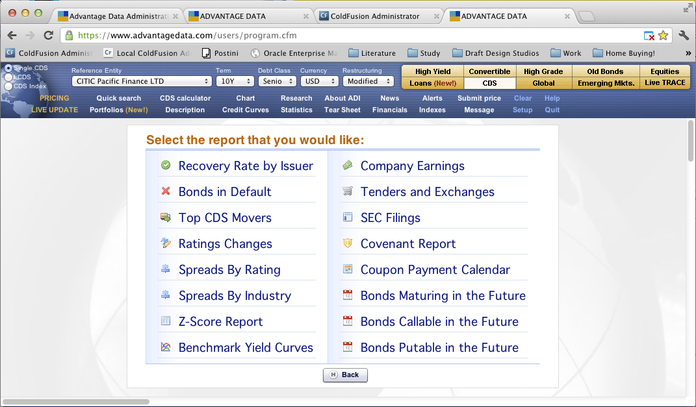Screen dimensions: 696x407
Task: Open the Home Buying! bookmarks folder
Action: [x=624, y=53]
